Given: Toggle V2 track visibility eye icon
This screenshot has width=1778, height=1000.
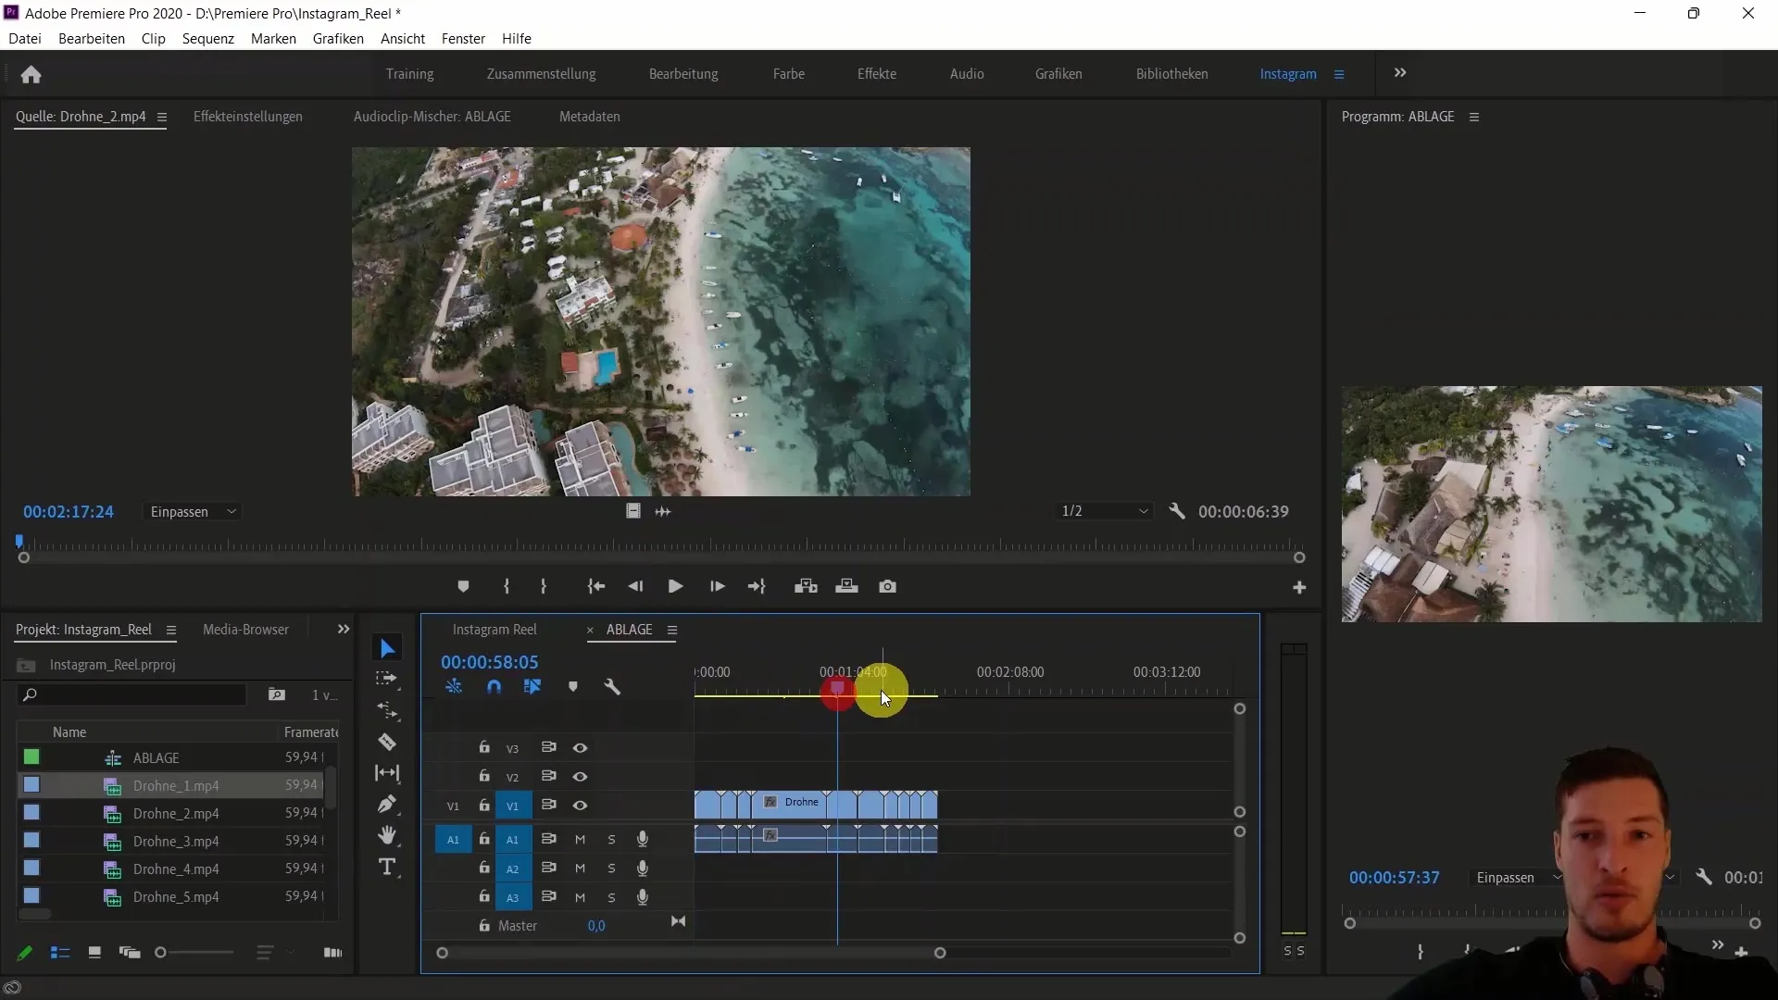Looking at the screenshot, I should (582, 775).
